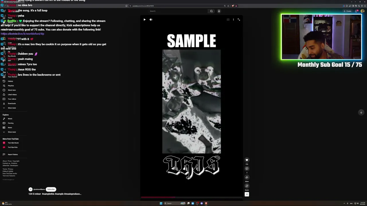Open YouTube notifications bell
Viewport: 367px width, 206px height.
[x=356, y=11]
